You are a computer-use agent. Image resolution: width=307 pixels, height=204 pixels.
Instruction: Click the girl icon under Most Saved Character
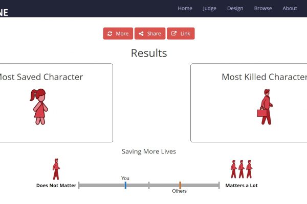click(38, 106)
